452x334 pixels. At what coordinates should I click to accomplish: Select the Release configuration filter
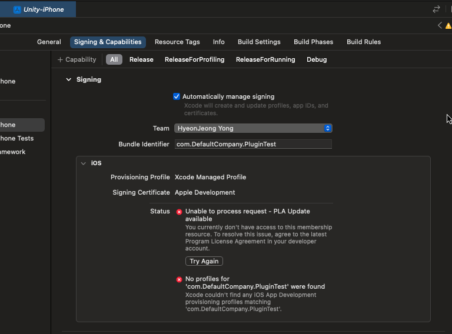click(141, 59)
